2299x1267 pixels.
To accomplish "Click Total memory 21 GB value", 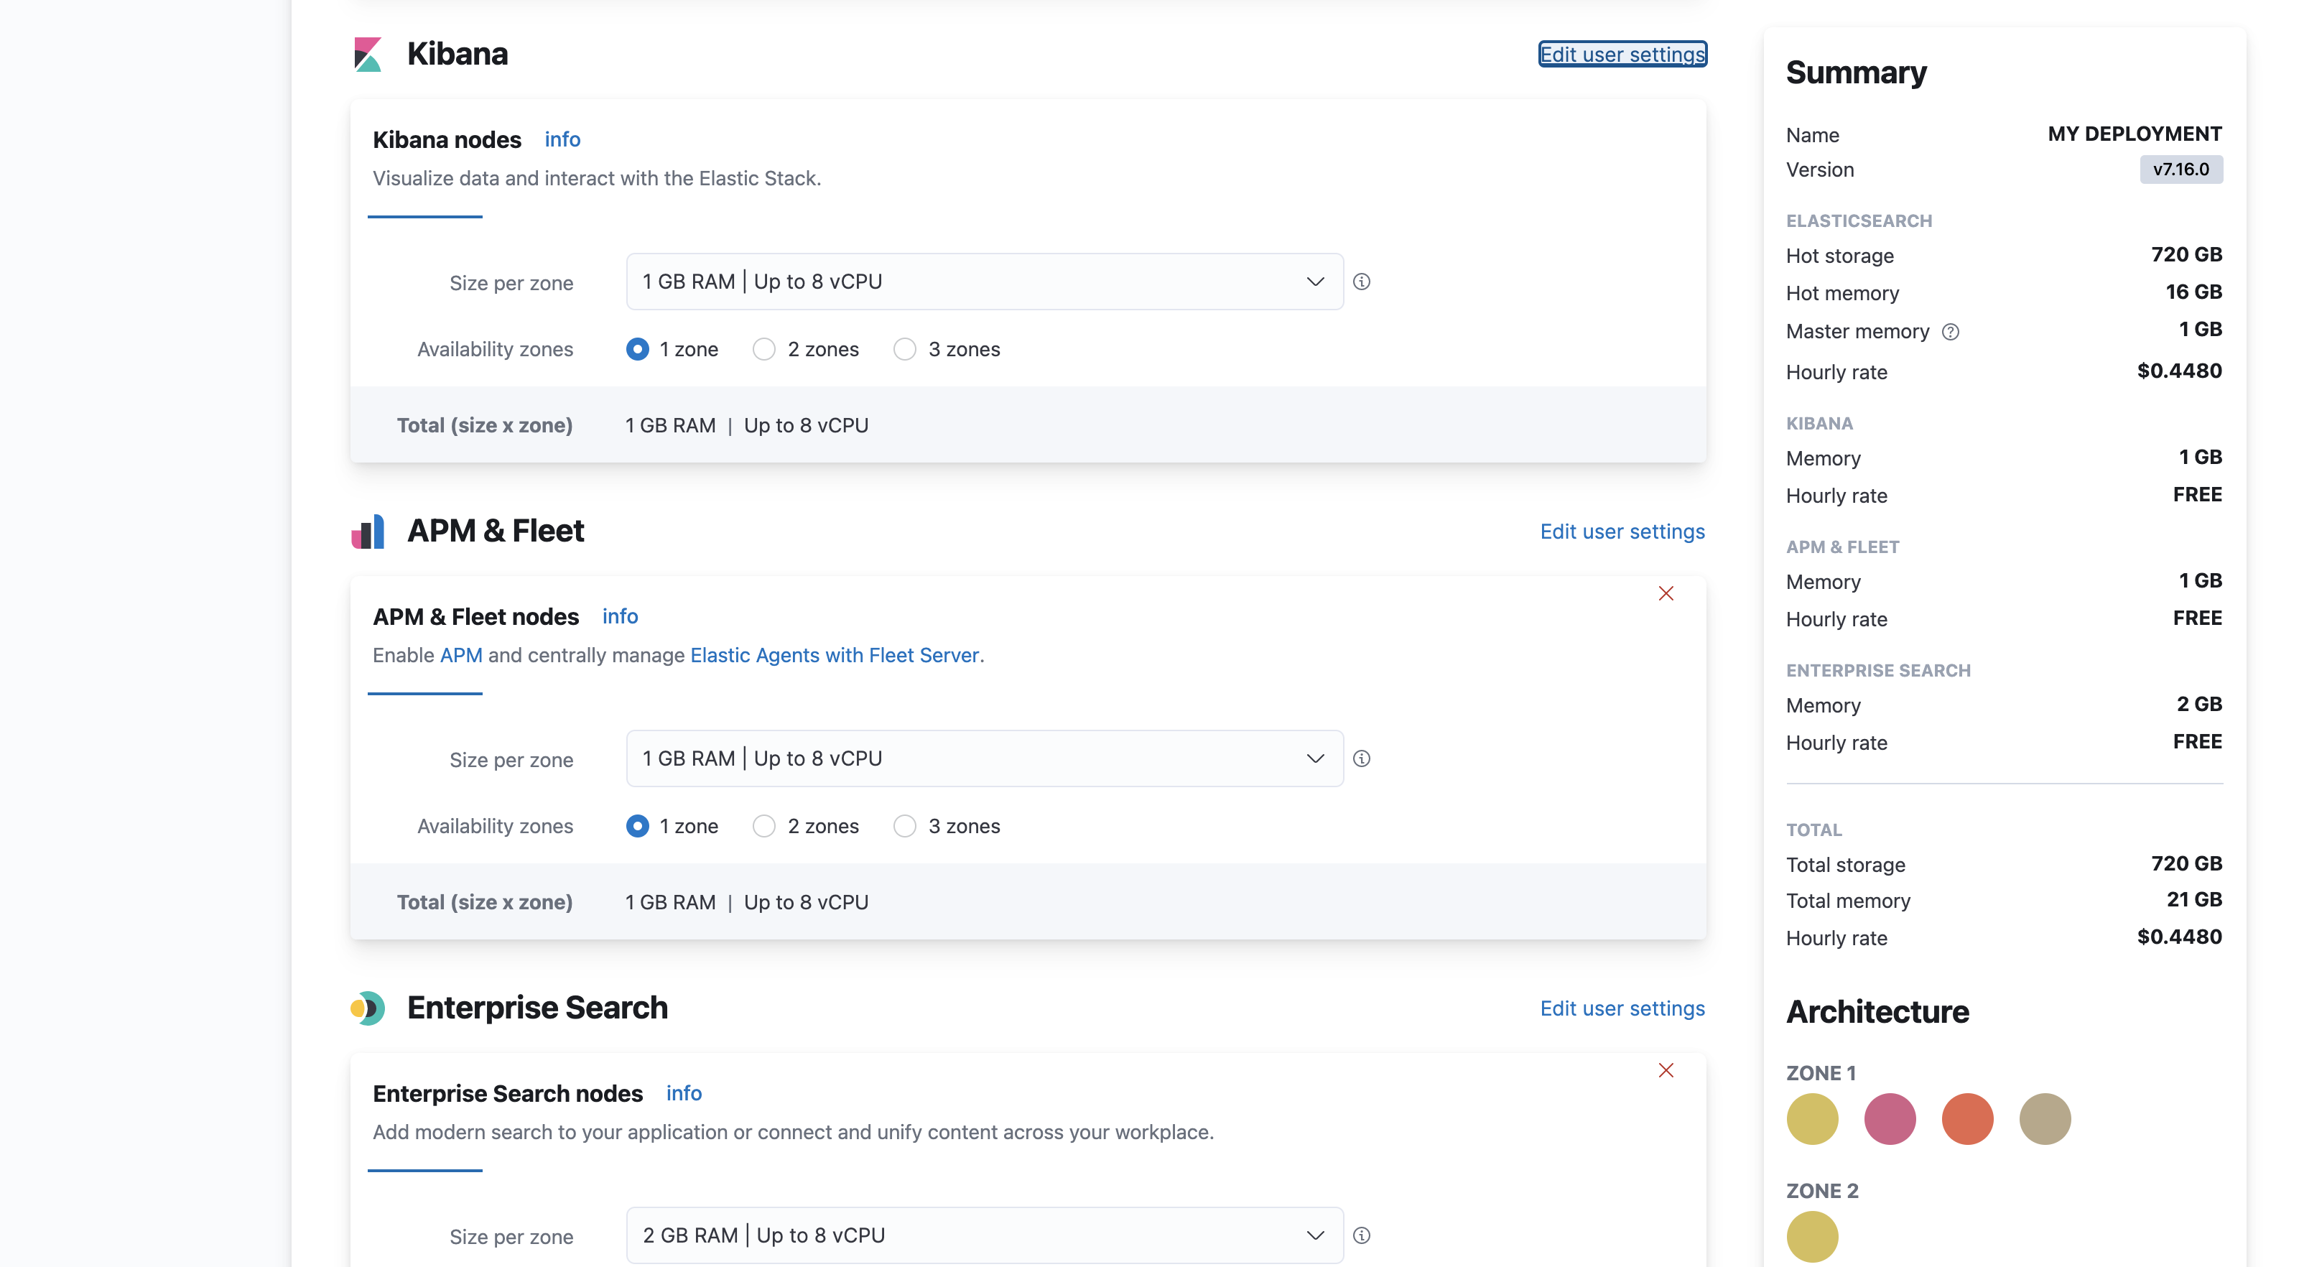I will 2193,899.
